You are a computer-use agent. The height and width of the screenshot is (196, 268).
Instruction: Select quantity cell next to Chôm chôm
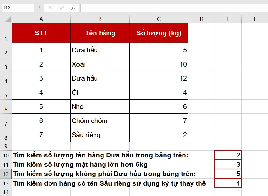click(x=159, y=121)
